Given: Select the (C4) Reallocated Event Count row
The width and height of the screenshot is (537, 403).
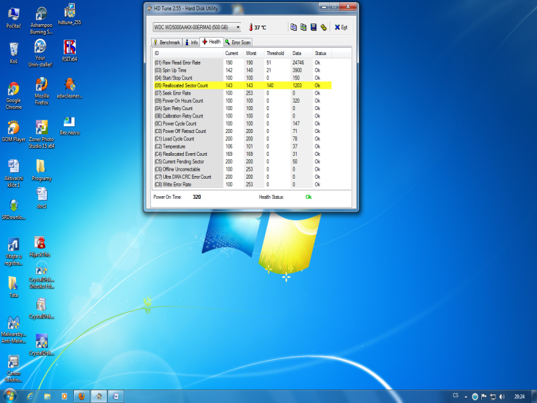Looking at the screenshot, I should point(242,154).
